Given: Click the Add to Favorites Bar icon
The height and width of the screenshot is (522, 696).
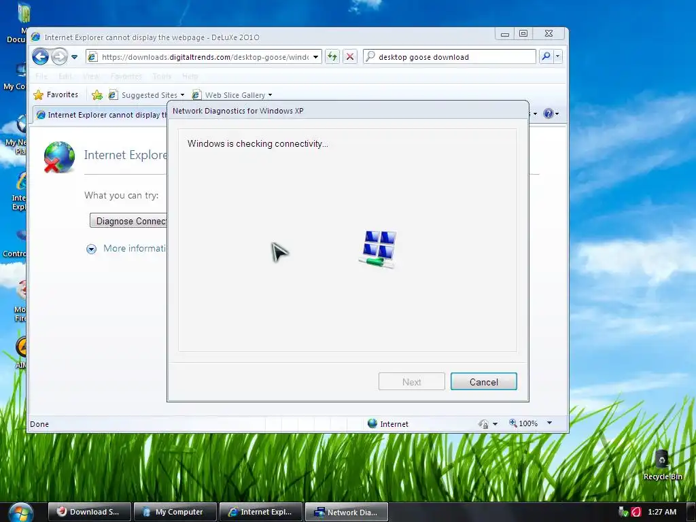Looking at the screenshot, I should click(97, 94).
